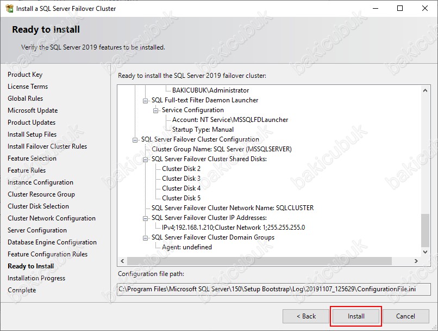Select Product Updates step

tap(32, 122)
